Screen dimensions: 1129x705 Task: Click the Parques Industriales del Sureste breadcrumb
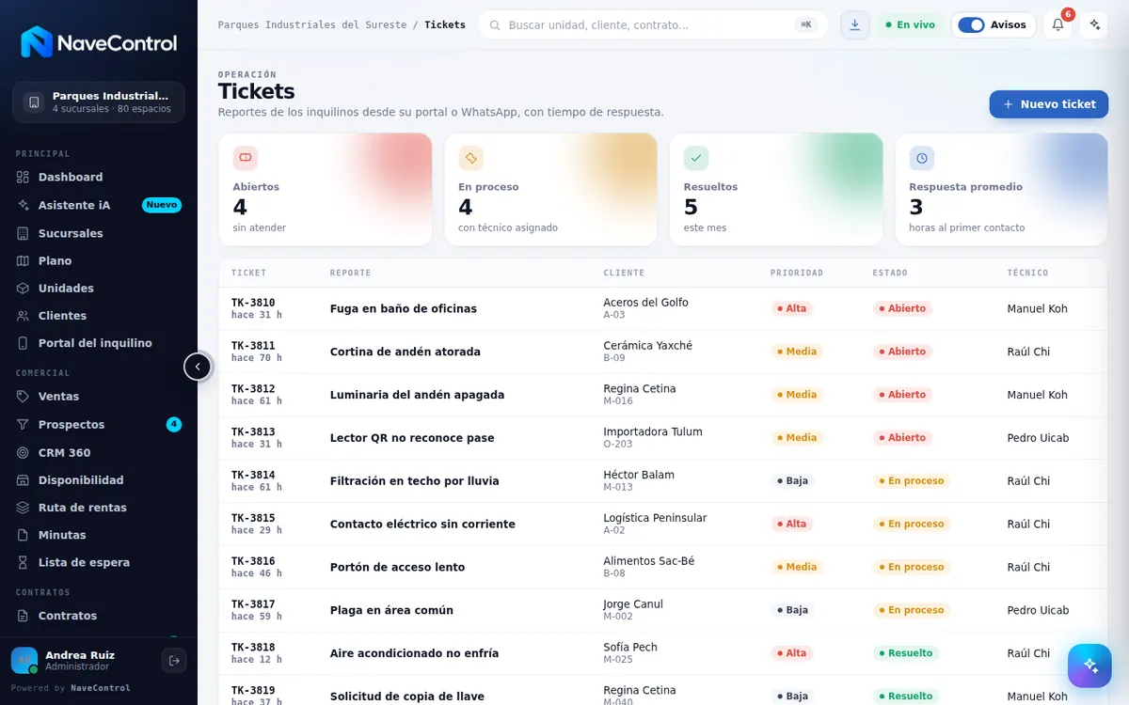(312, 25)
